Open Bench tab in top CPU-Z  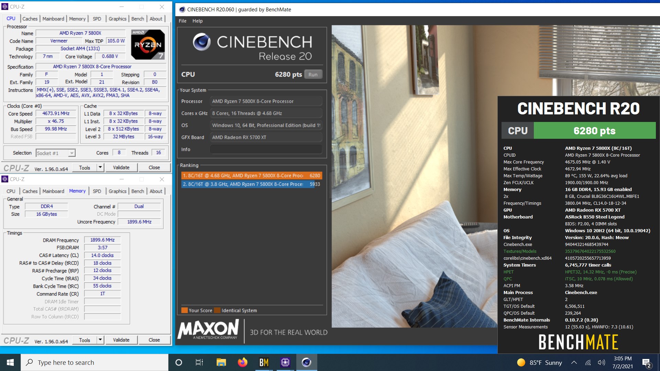pyautogui.click(x=137, y=19)
